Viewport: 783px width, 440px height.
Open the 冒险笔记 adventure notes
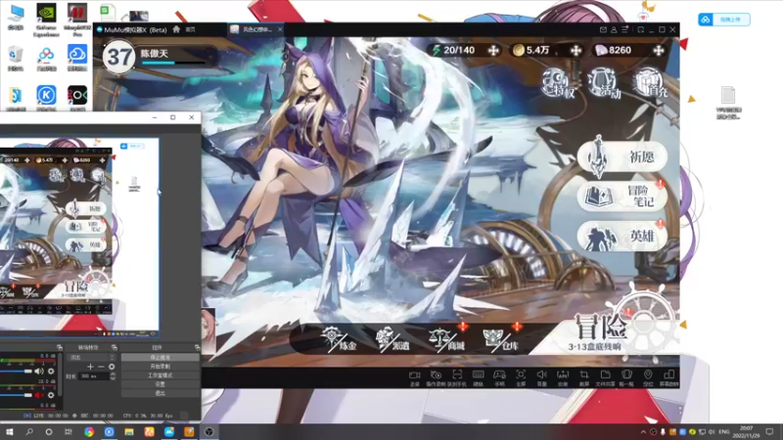(x=622, y=196)
